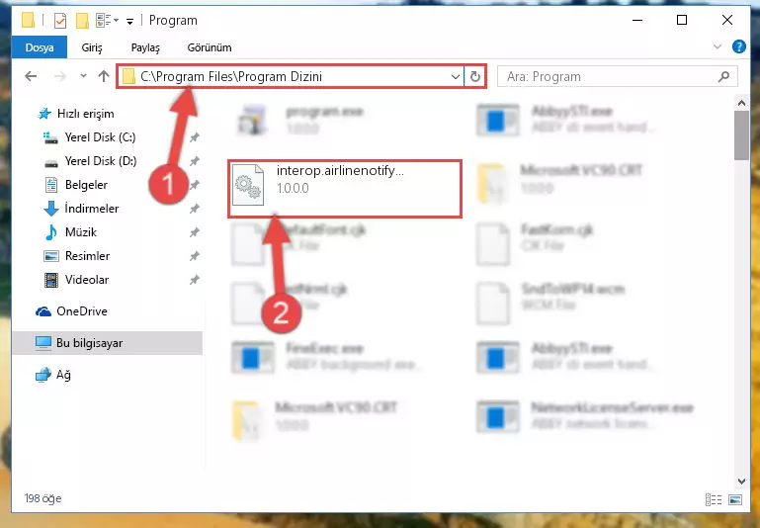Switch to details view layout icon
This screenshot has height=528, width=760.
713,499
